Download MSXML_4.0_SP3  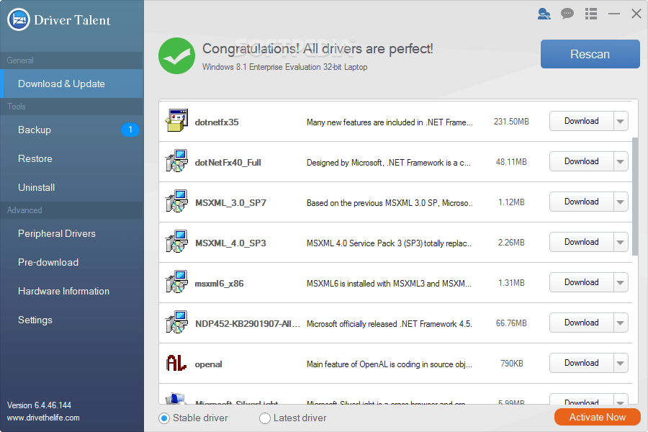click(582, 242)
